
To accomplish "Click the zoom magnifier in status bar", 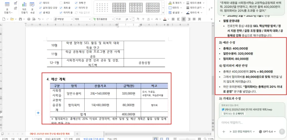I will point(205,139).
